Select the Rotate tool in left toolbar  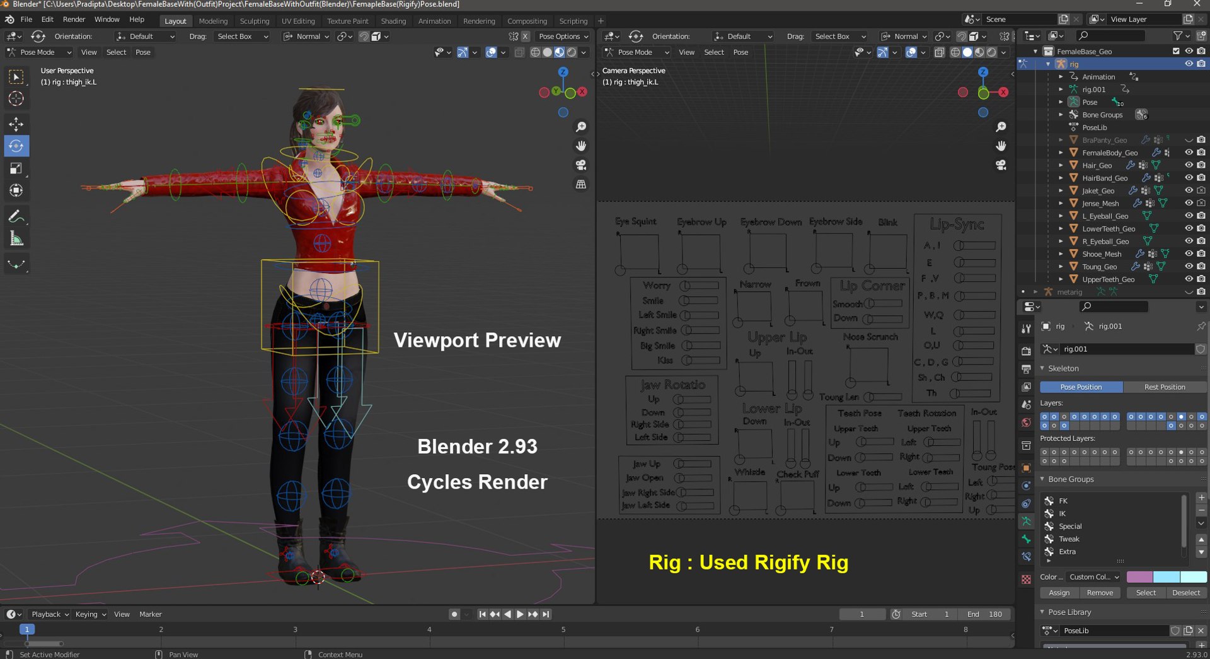16,146
